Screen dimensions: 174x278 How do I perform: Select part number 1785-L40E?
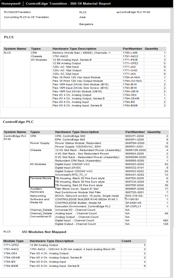[x=130, y=52]
